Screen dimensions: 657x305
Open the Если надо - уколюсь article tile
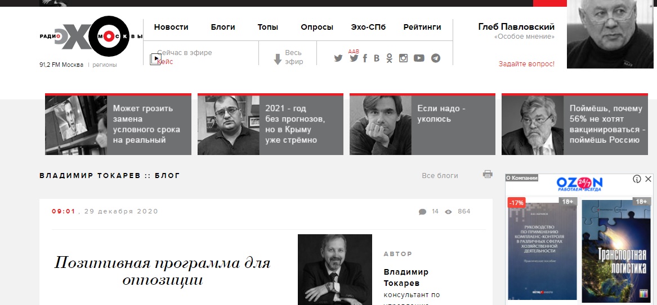422,124
